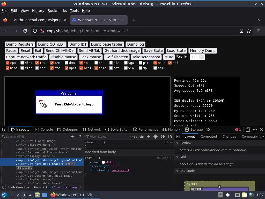Collapse the Grid section
This screenshot has width=265, height=199.
(177, 157)
